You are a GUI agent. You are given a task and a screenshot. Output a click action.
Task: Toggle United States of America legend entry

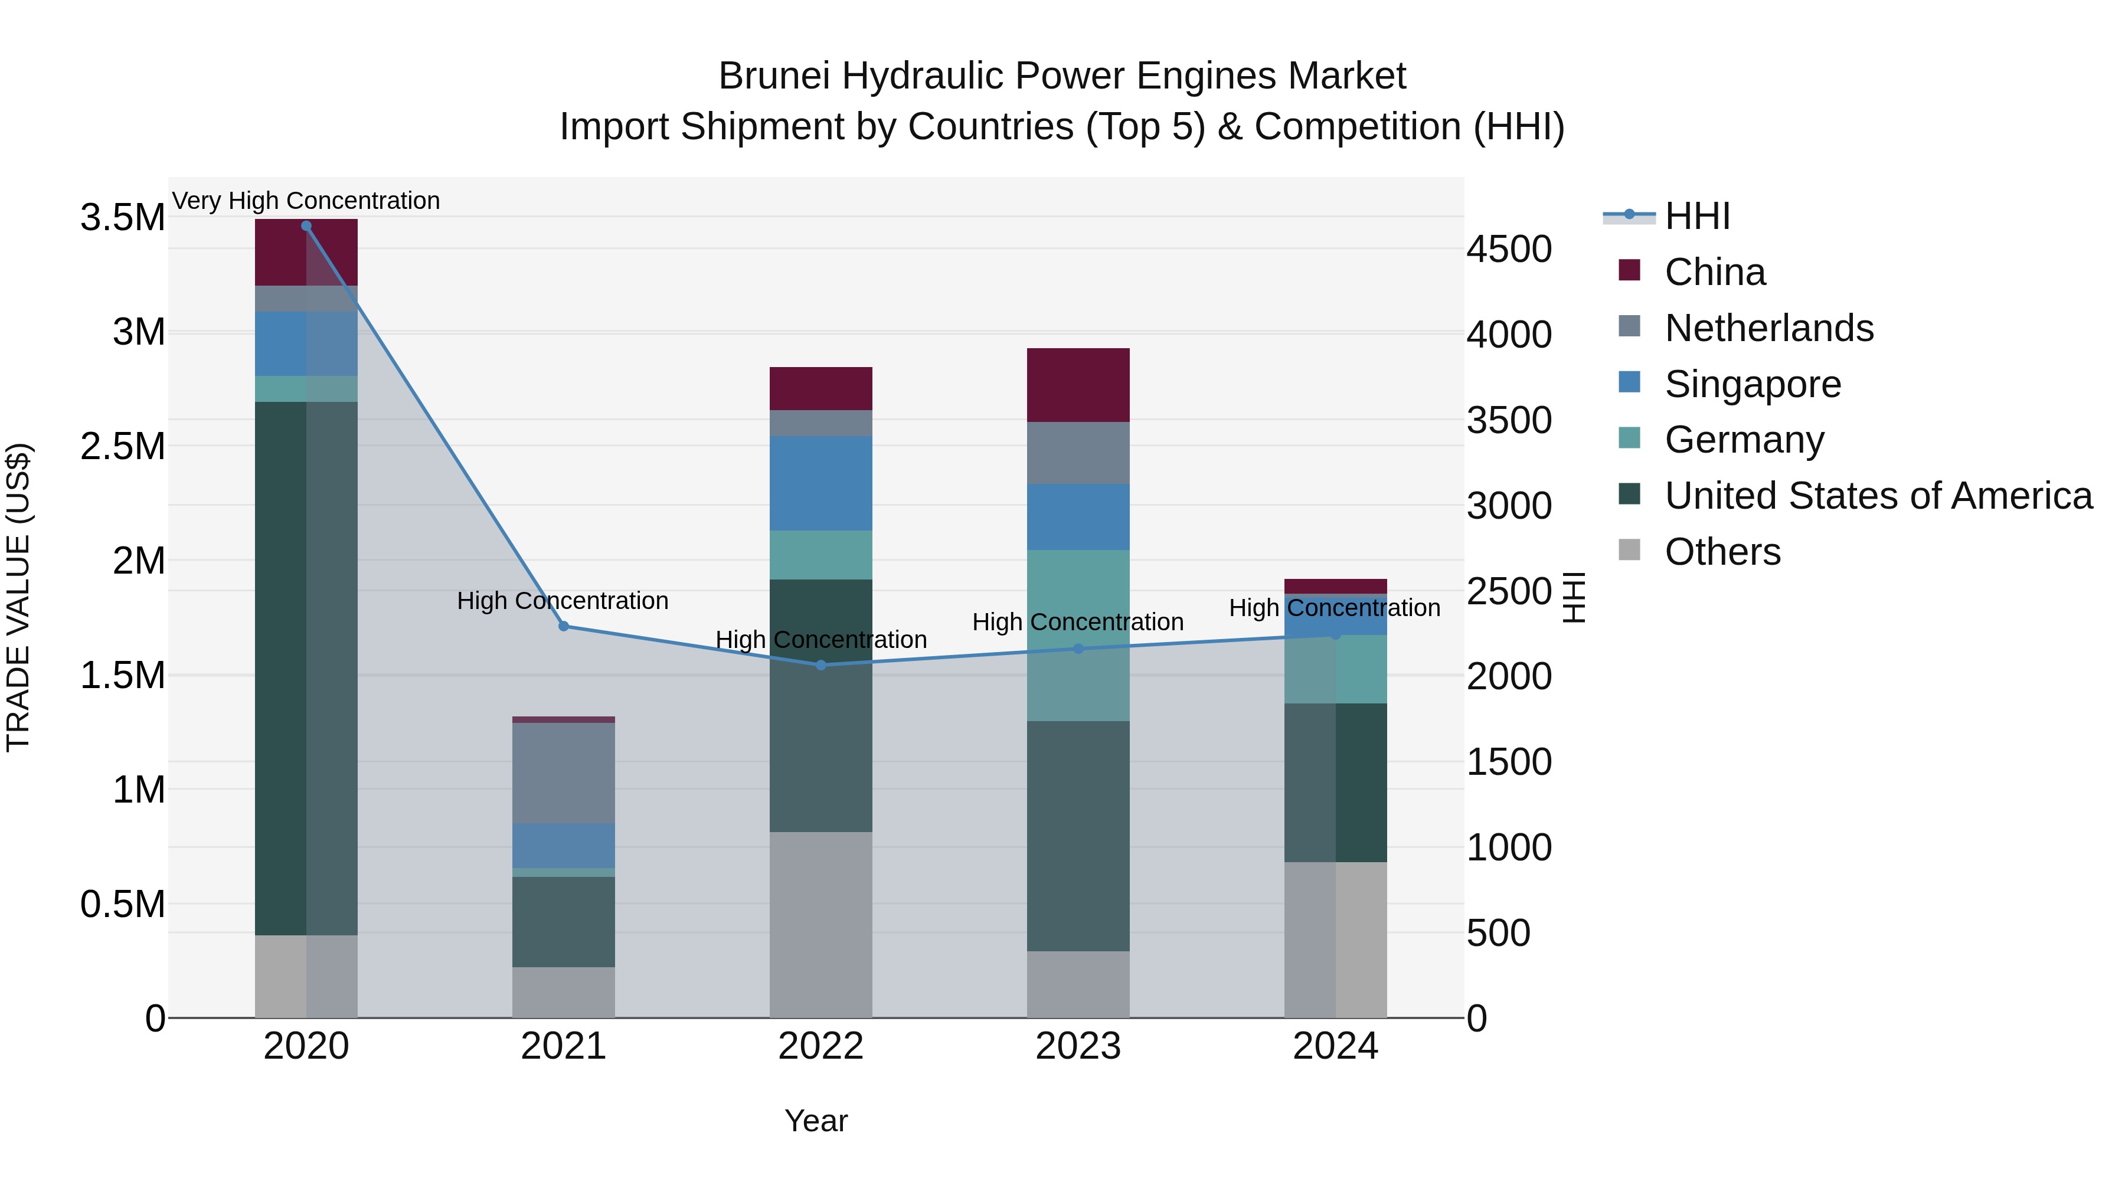[x=1855, y=495]
